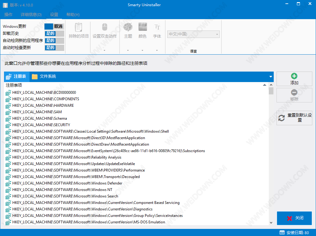Click the green plus add (添加) icon
Screen dimensions: 316x236
click(294, 76)
